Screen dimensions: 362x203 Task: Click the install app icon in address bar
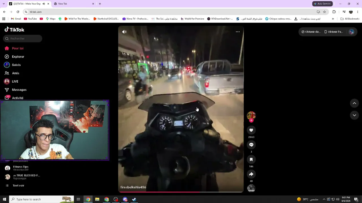click(318, 12)
